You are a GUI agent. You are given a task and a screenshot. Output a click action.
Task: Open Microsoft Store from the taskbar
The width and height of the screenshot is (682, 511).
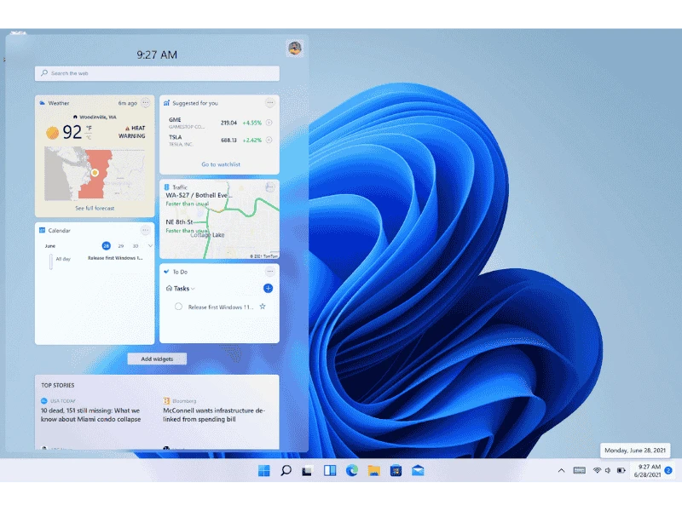(x=396, y=471)
